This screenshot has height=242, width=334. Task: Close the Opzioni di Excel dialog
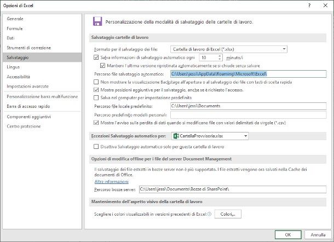325,5
